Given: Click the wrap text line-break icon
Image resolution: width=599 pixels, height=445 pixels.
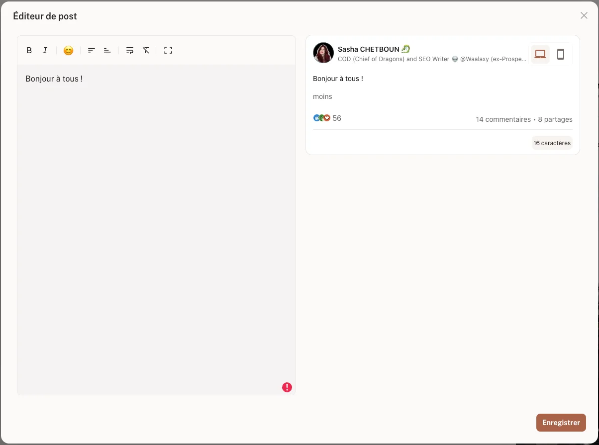Looking at the screenshot, I should [130, 50].
